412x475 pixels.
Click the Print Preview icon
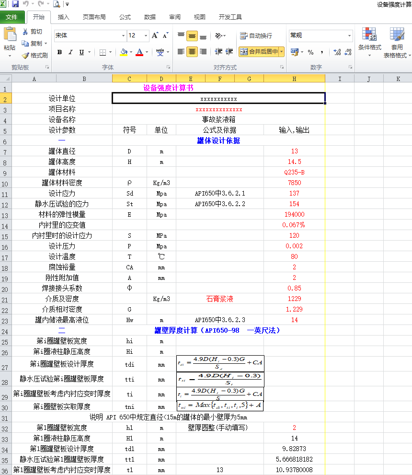pos(56,4)
